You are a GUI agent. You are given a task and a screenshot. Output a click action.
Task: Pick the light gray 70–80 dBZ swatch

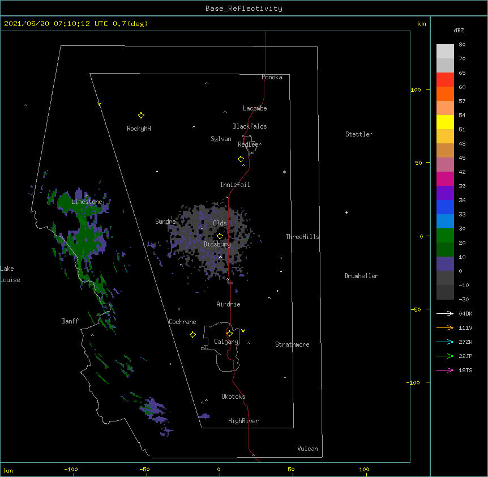(x=445, y=52)
